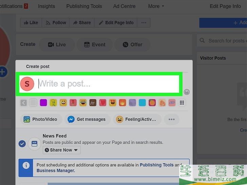This screenshot has width=247, height=185.
Task: Click the Like button
Action: click(x=31, y=23)
